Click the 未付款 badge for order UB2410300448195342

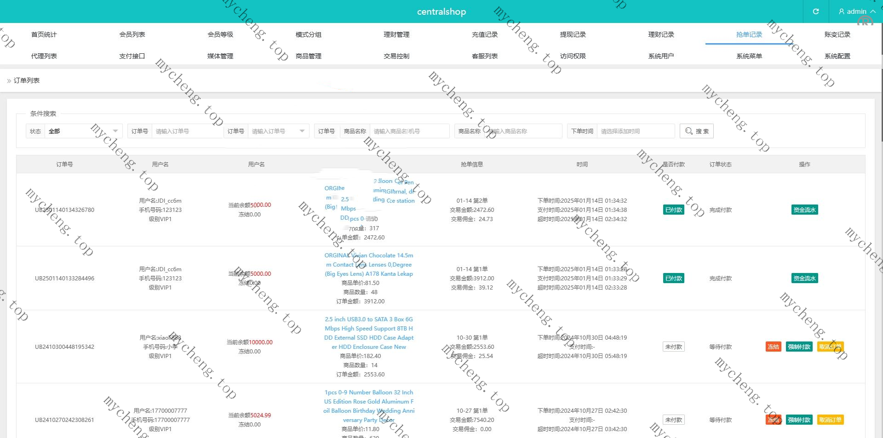673,347
